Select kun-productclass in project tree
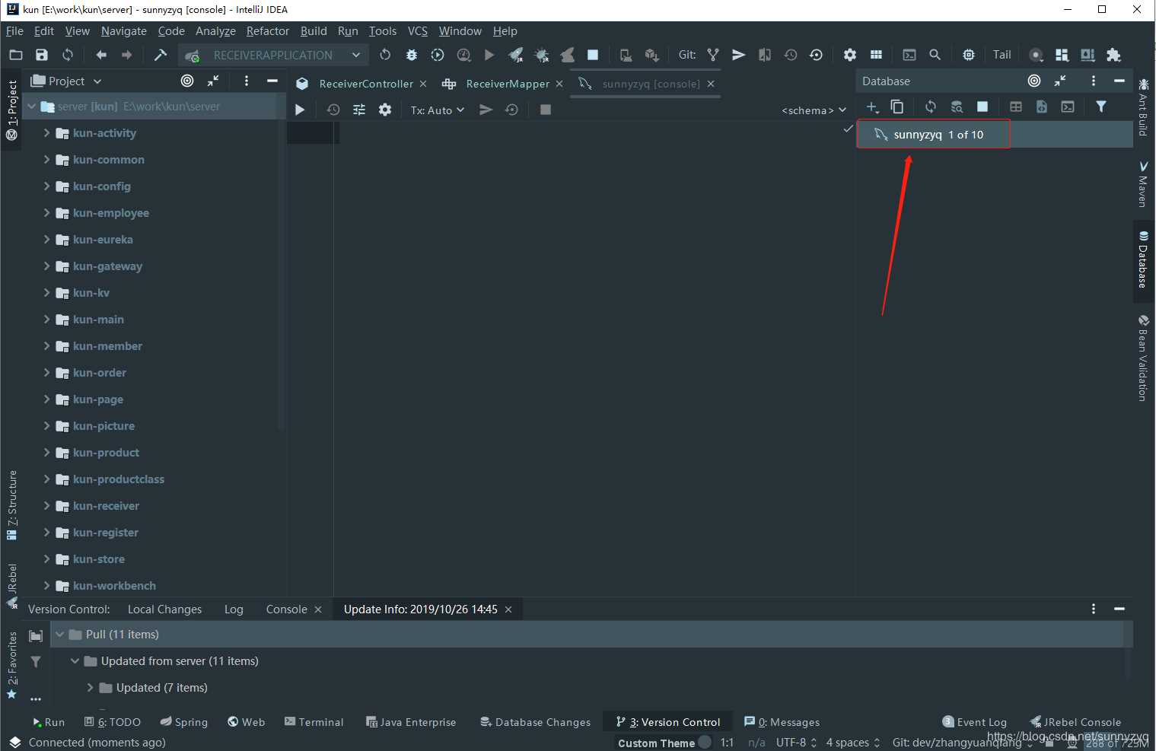 point(119,479)
